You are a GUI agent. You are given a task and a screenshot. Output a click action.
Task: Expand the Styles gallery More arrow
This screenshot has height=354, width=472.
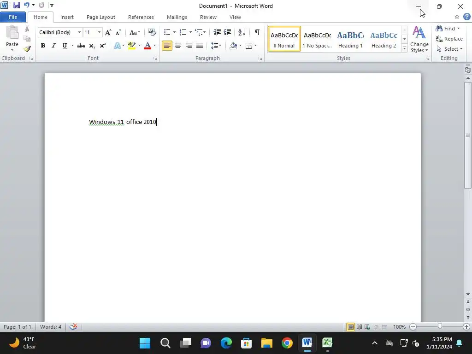pyautogui.click(x=405, y=48)
